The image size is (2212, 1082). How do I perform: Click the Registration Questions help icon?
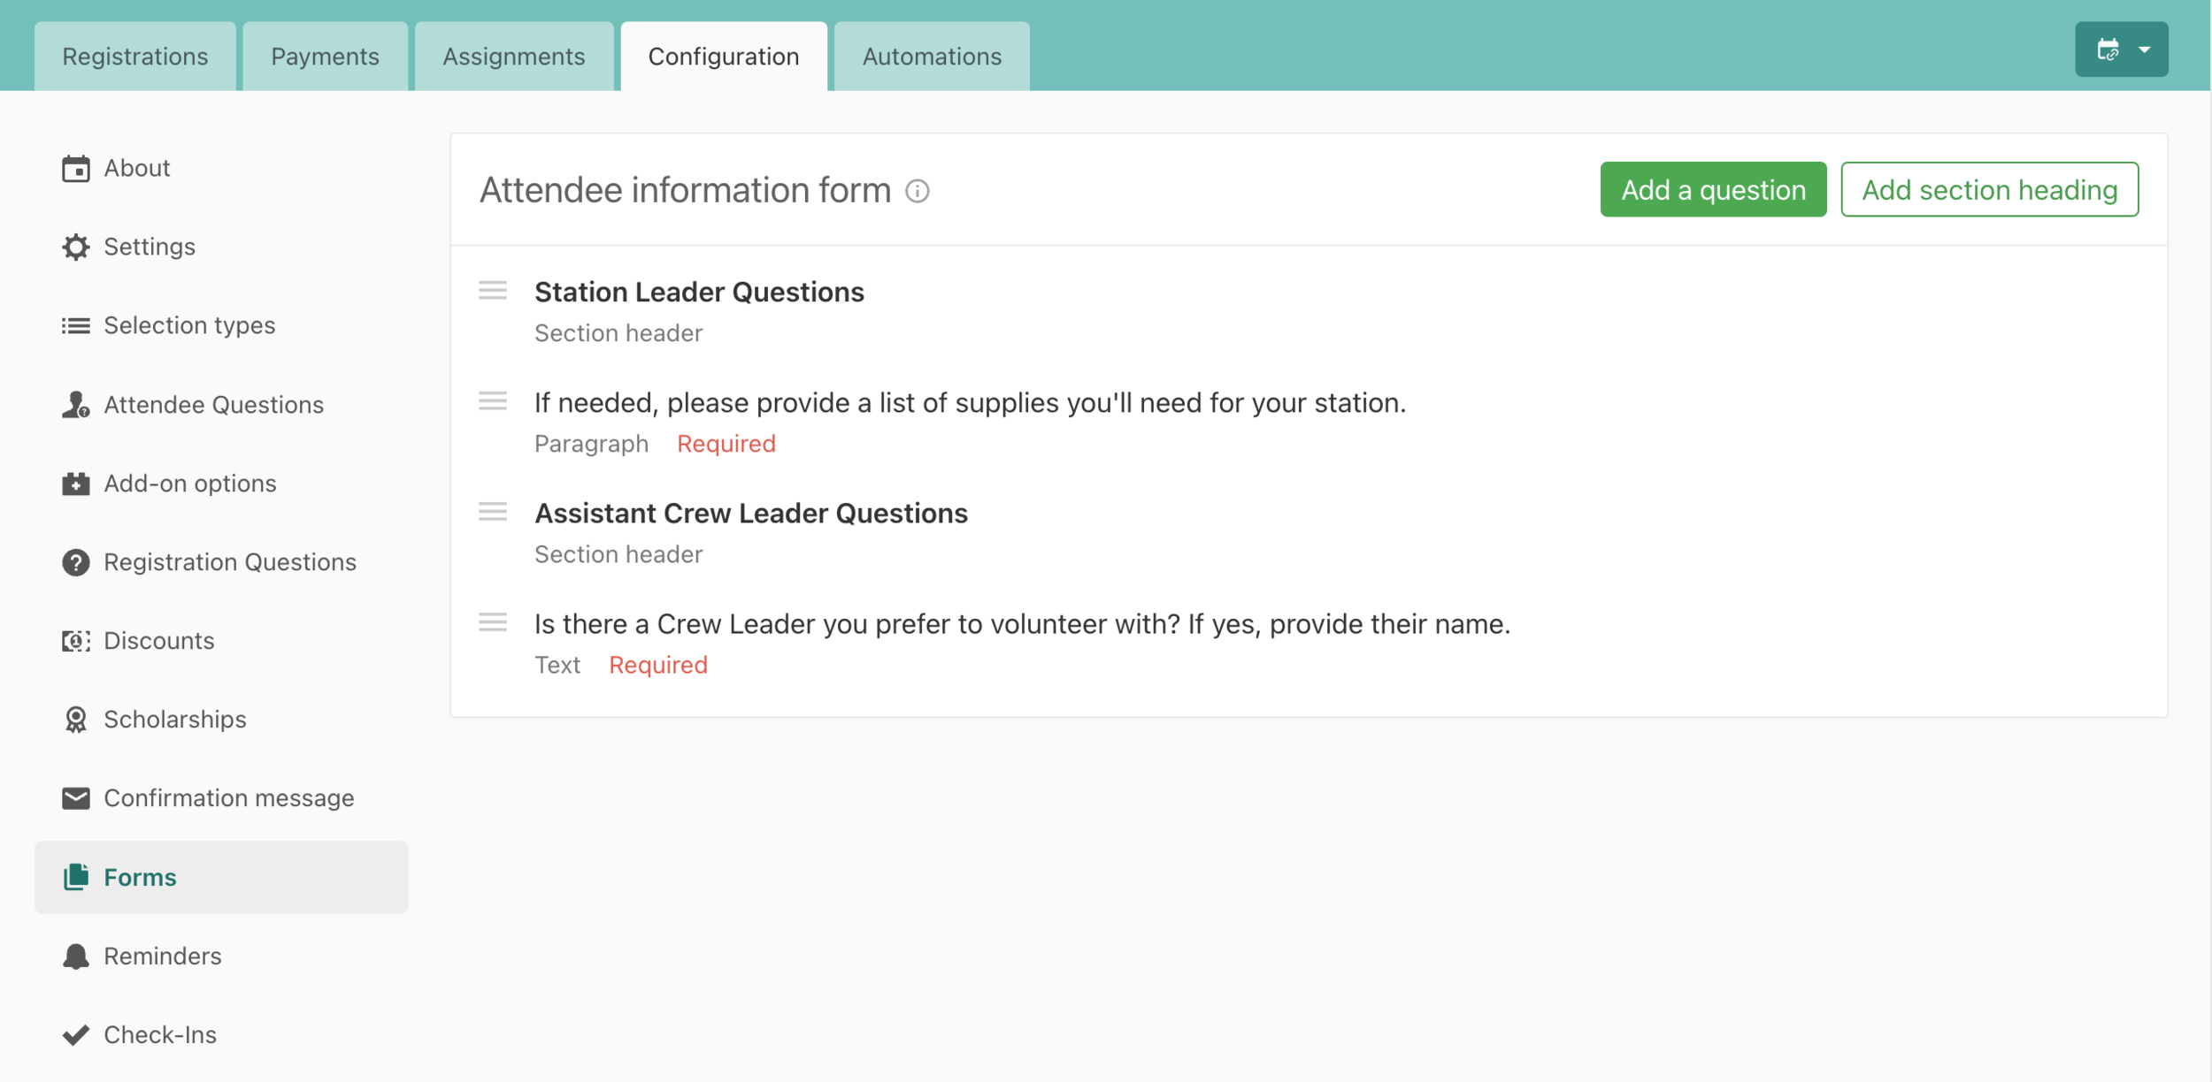(76, 562)
